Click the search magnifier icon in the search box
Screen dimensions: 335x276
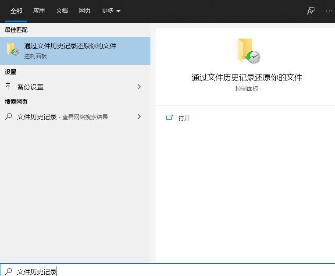coord(8,272)
